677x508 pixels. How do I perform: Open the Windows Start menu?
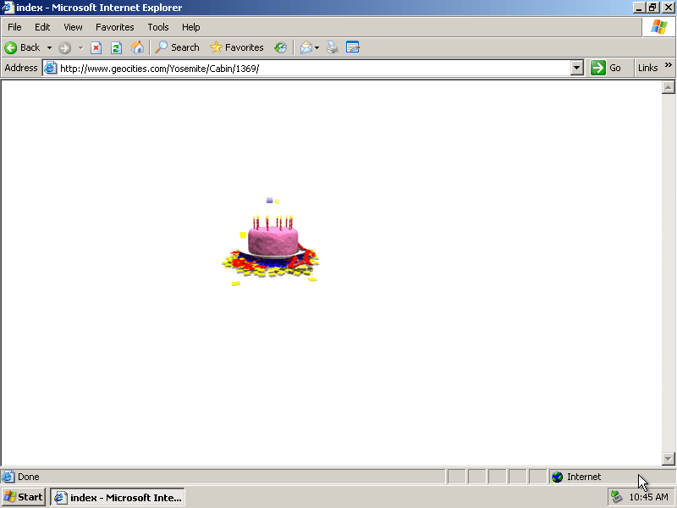[23, 497]
